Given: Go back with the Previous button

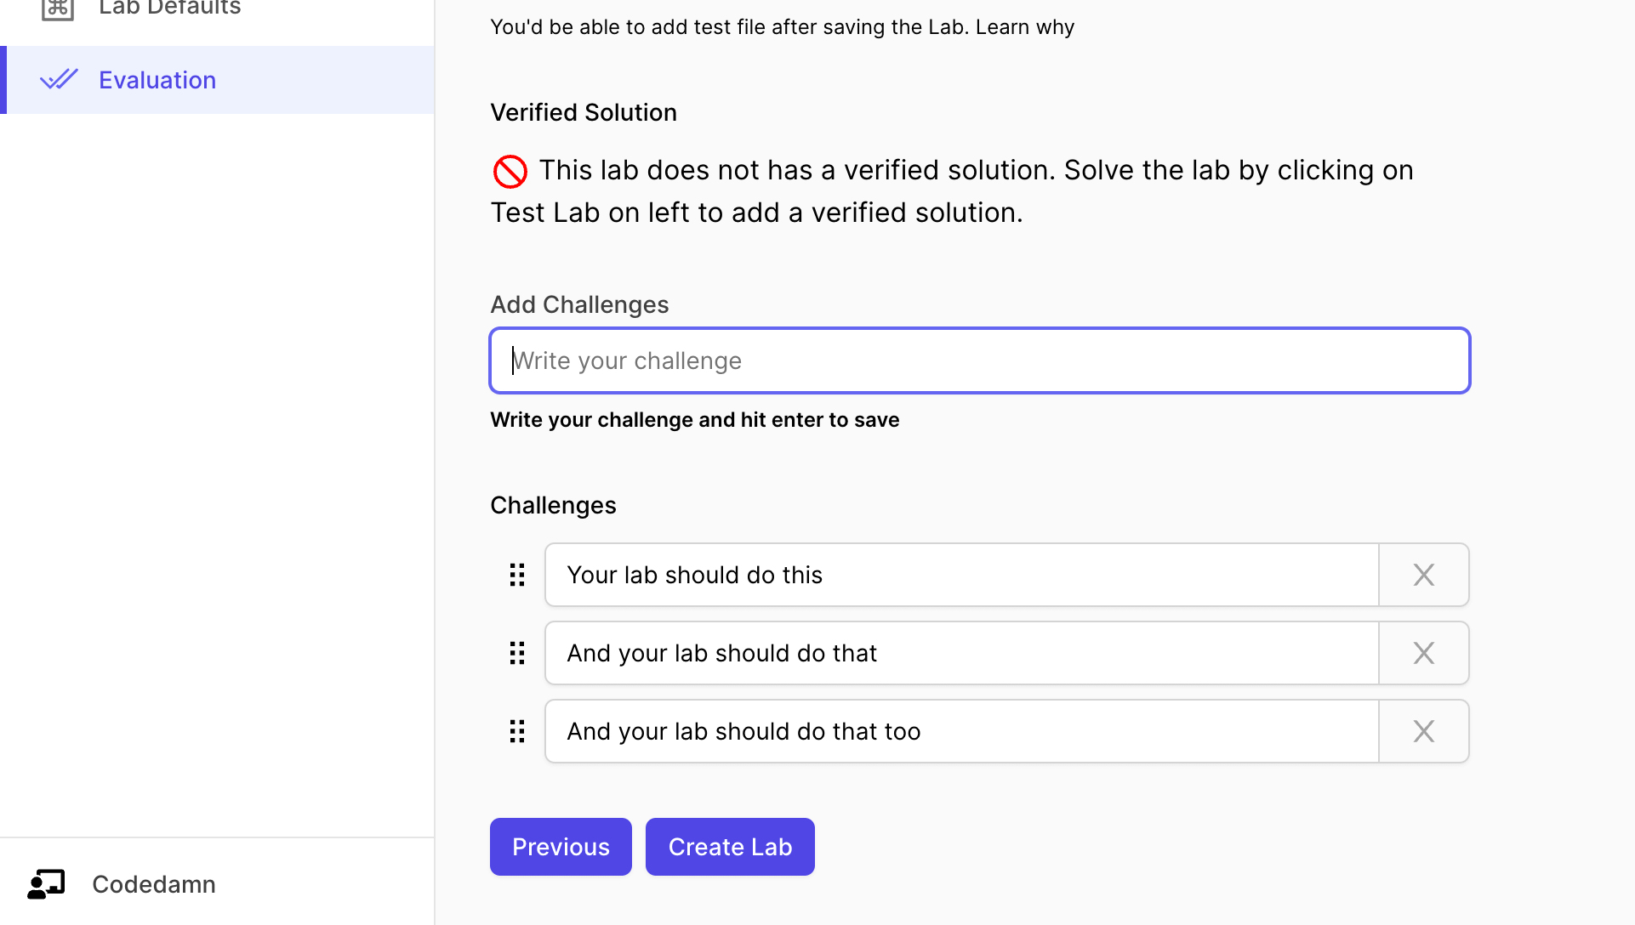Looking at the screenshot, I should point(561,847).
